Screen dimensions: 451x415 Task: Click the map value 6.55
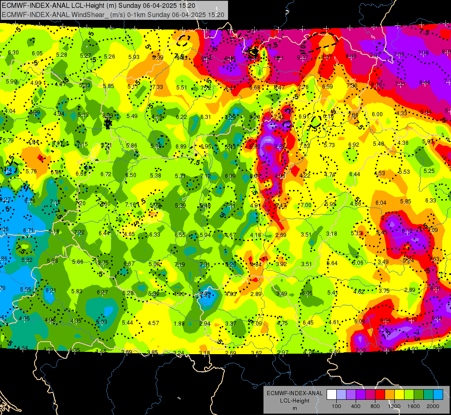pos(180,235)
